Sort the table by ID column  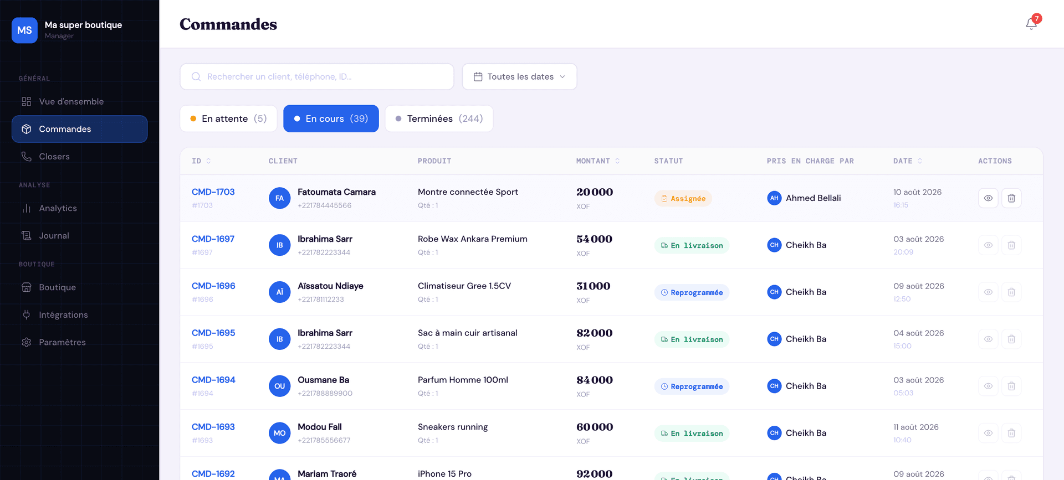tap(201, 161)
